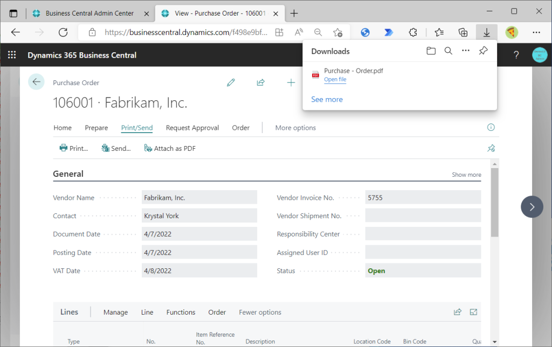Choose Attach as PDF action
Screen dimensions: 552x347
point(170,148)
